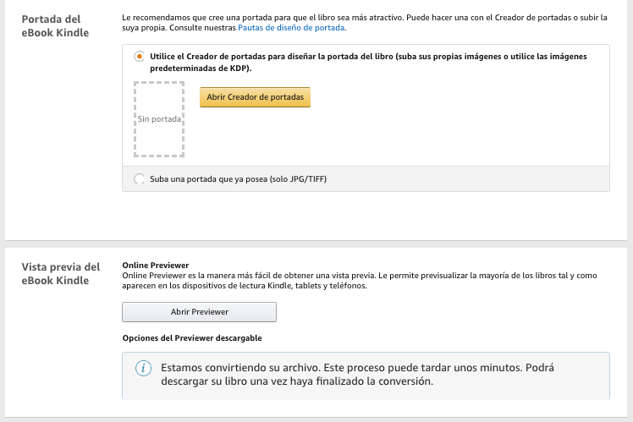Choose the upload existing cover radio button
633x422 pixels.
pos(139,178)
